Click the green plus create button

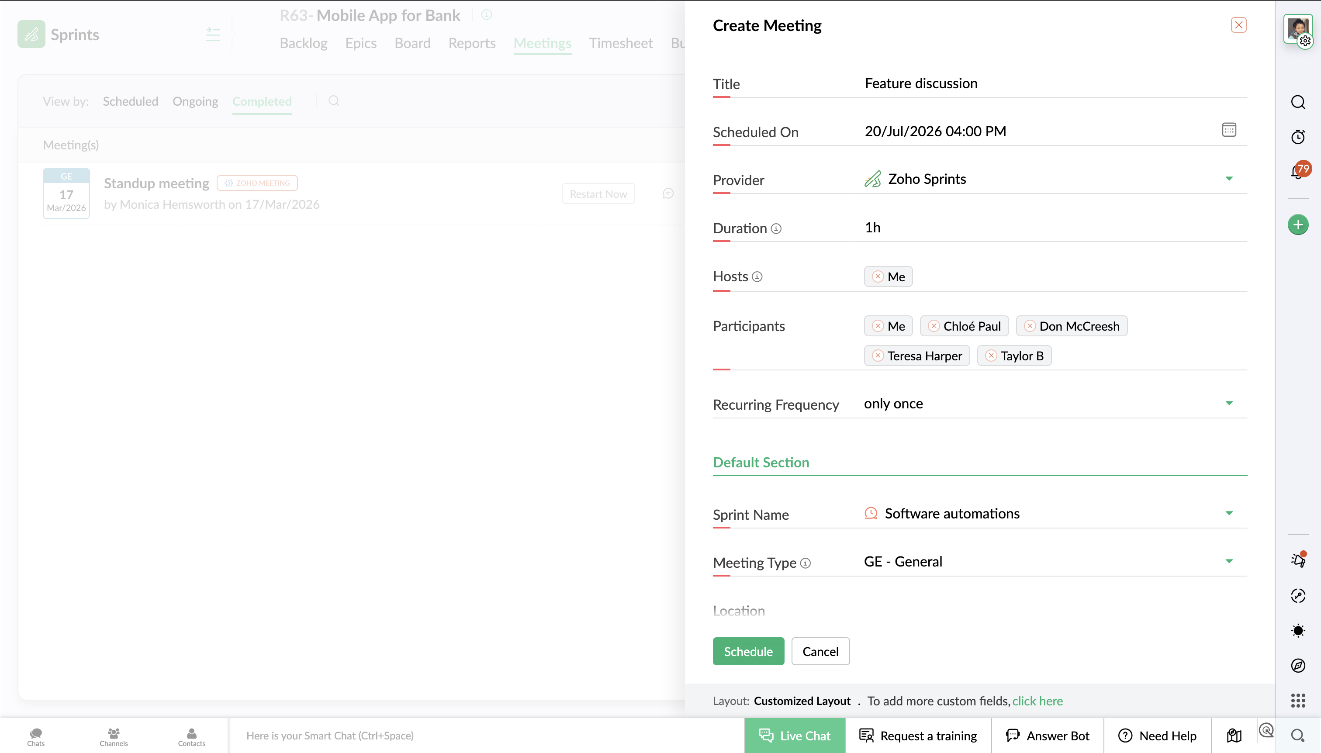[1298, 225]
